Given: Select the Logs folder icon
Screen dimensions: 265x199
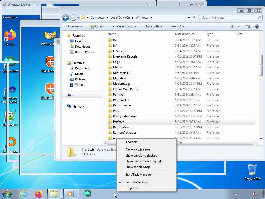Looking at the screenshot, I should click(110, 62).
